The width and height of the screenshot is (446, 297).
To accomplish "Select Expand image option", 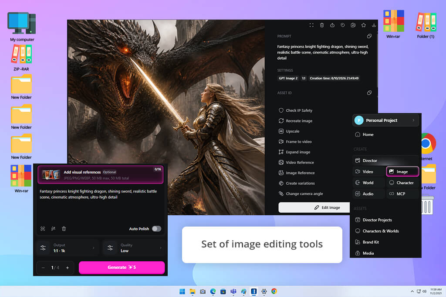I will click(x=294, y=152).
